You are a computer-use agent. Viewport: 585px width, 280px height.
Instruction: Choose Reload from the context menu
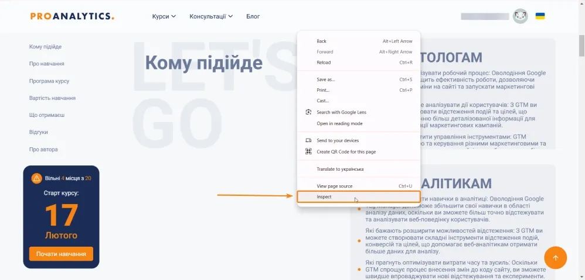click(x=359, y=63)
